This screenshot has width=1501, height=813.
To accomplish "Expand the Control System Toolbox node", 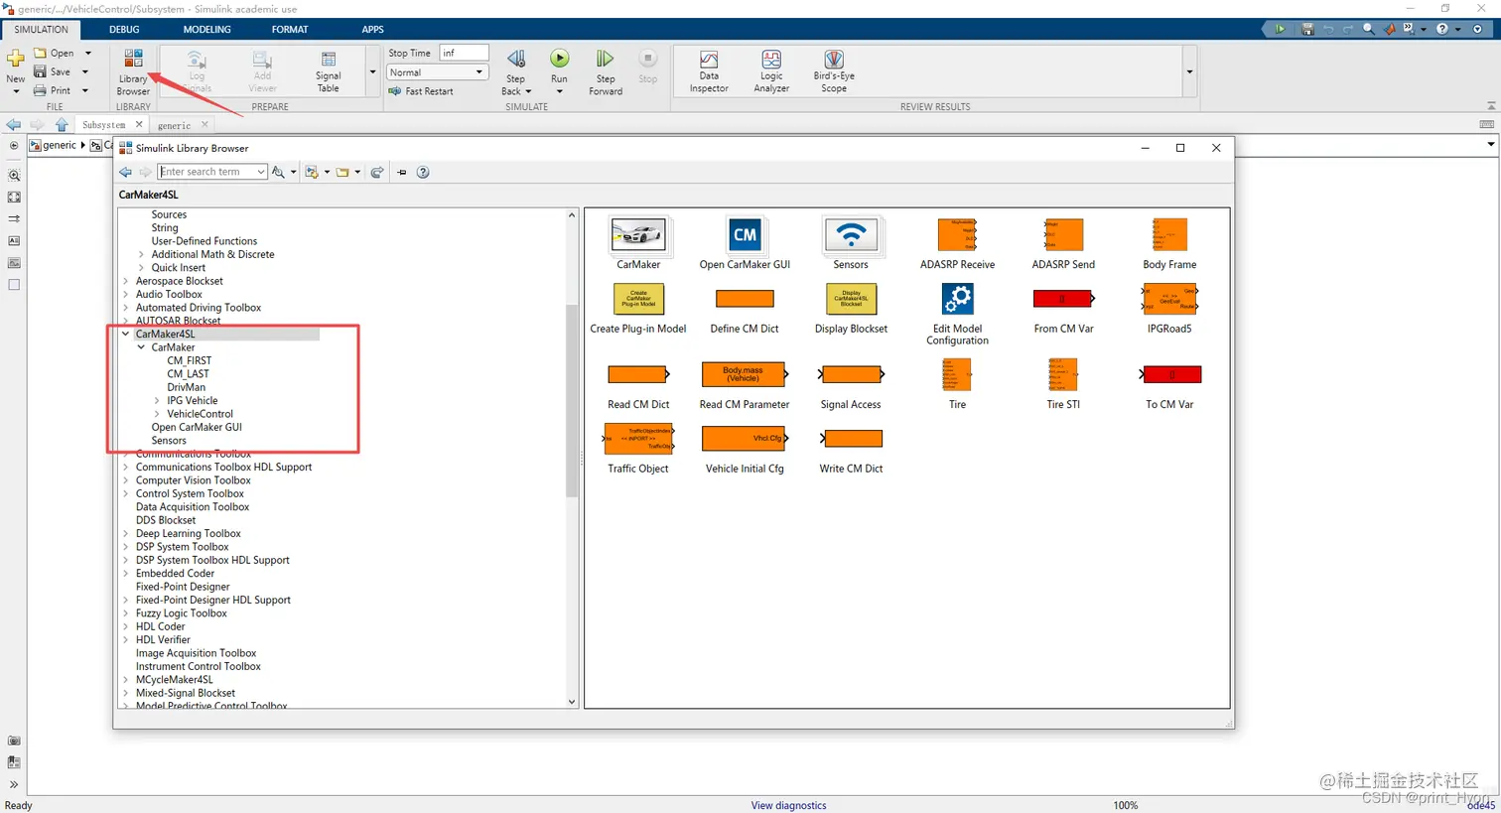I will coord(126,493).
